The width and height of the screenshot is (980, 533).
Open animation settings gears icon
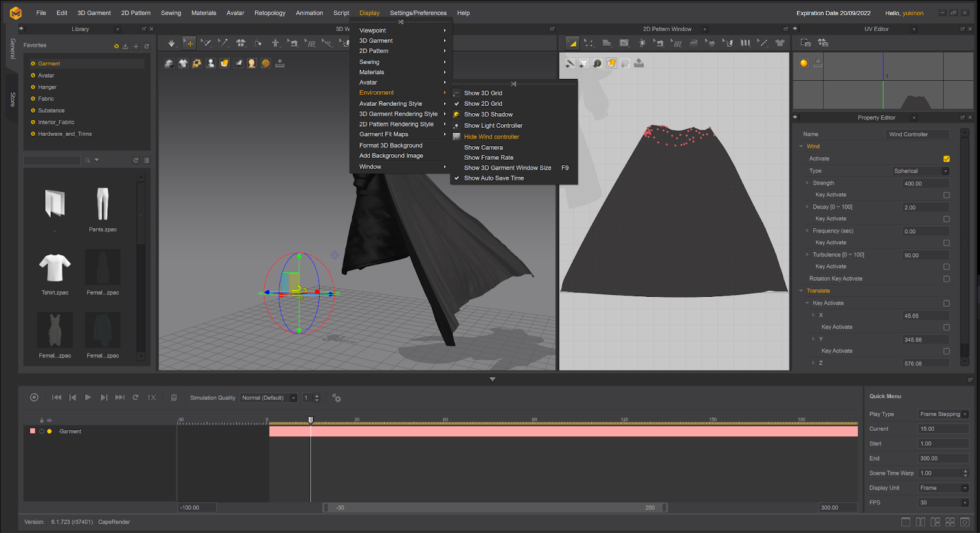(336, 398)
